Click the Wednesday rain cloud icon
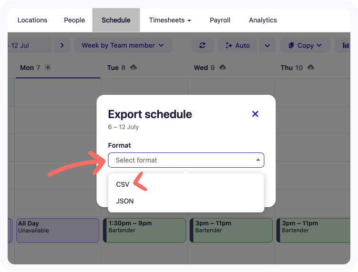This screenshot has height=272, width=358. (x=222, y=68)
